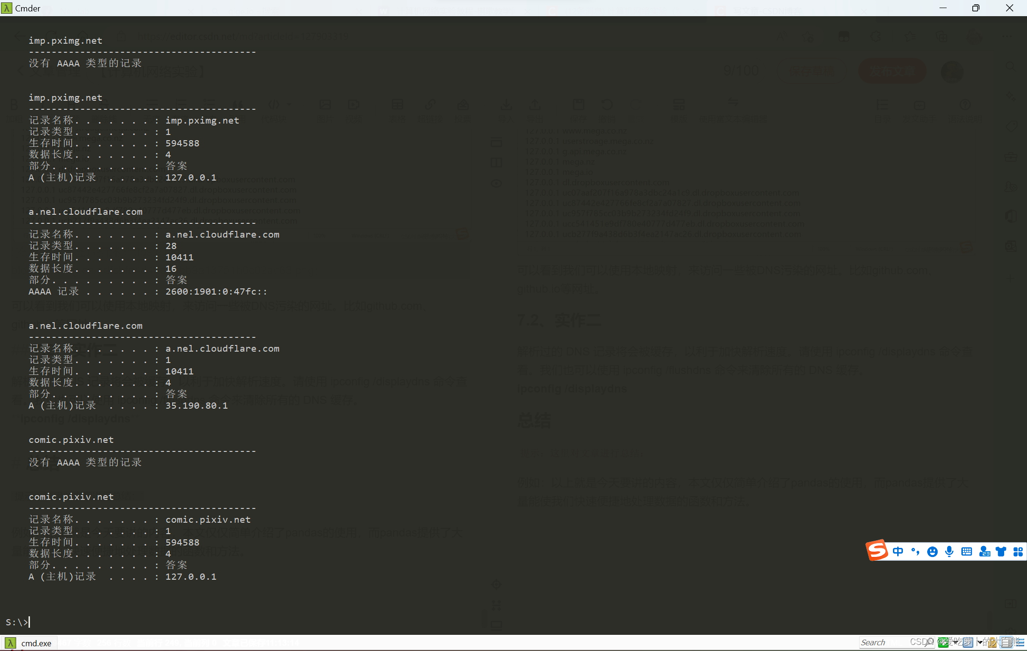Minimize the Cmder window
The image size is (1027, 651).
click(x=943, y=8)
